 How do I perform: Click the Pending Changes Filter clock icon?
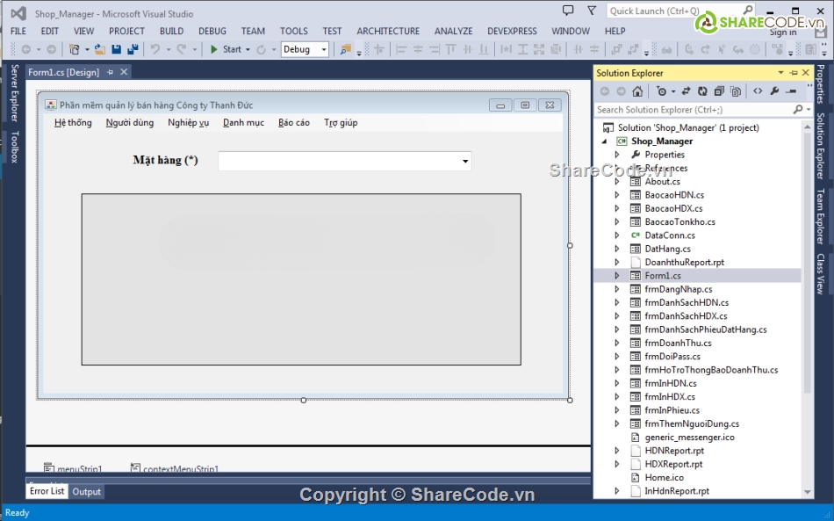point(661,91)
